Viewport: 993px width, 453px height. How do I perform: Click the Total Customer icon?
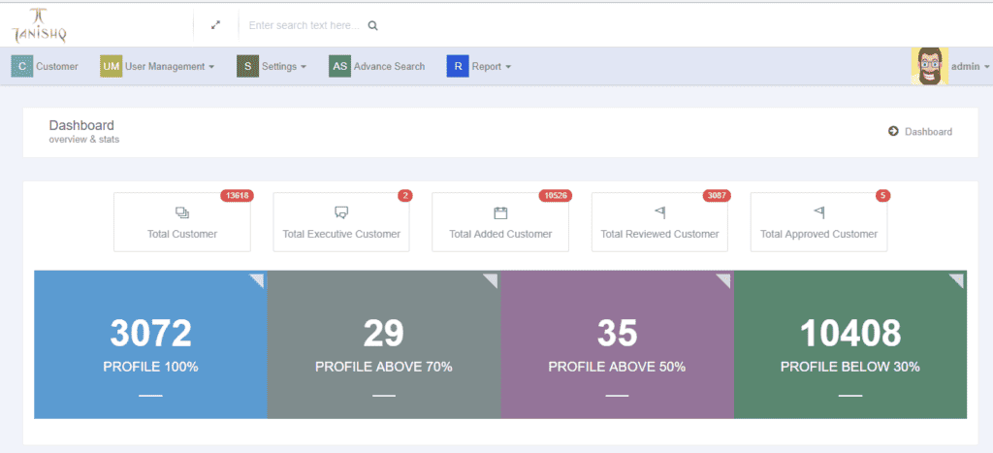tap(182, 212)
